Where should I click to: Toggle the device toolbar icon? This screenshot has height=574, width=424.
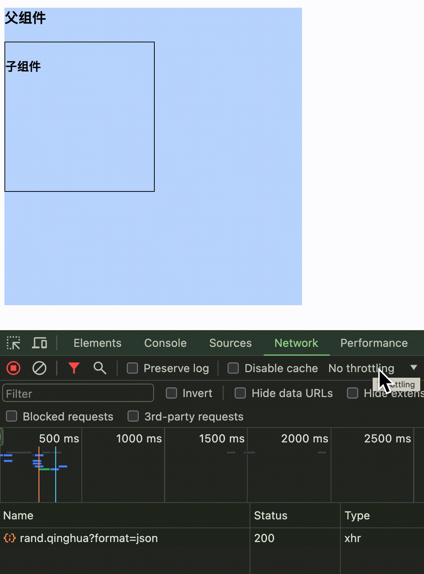39,343
